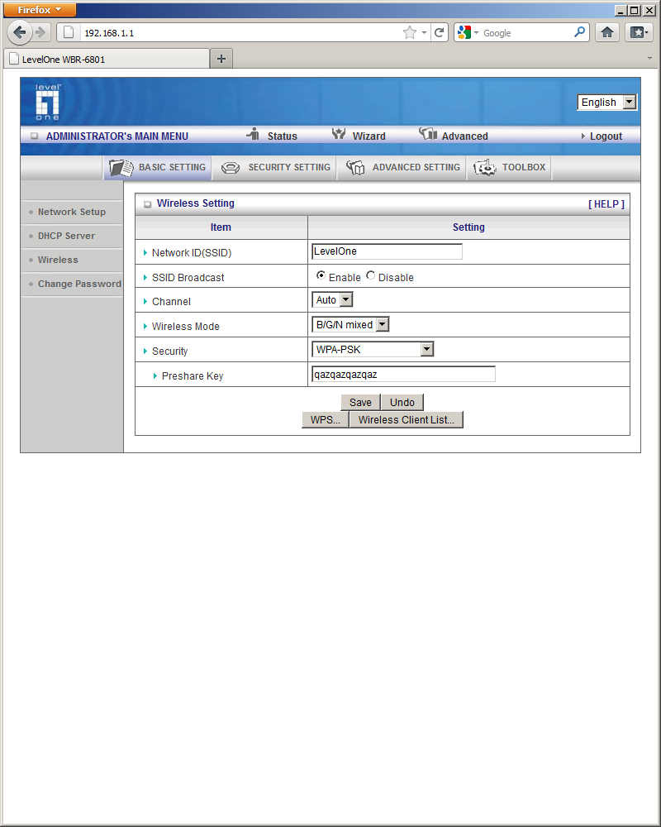Click the address bar showing 192.168.1.1
This screenshot has width=661, height=827.
[240, 33]
